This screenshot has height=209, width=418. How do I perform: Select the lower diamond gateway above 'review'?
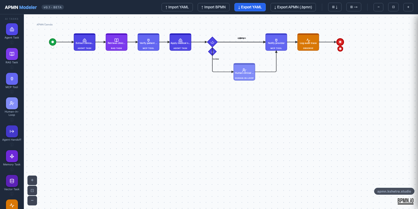212,52
